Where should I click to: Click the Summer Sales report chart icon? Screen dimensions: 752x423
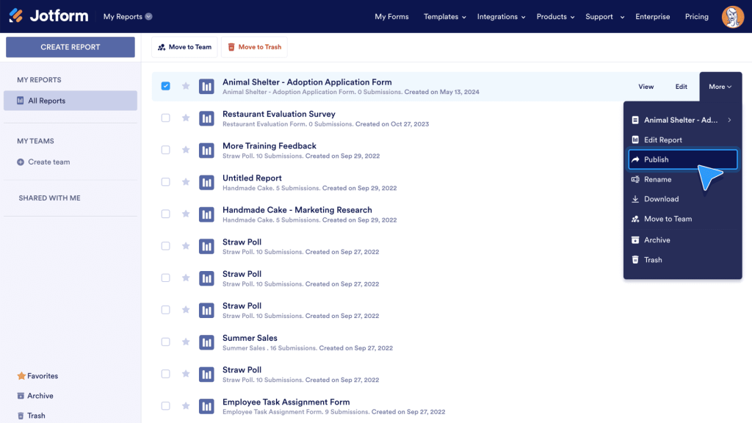pos(206,342)
